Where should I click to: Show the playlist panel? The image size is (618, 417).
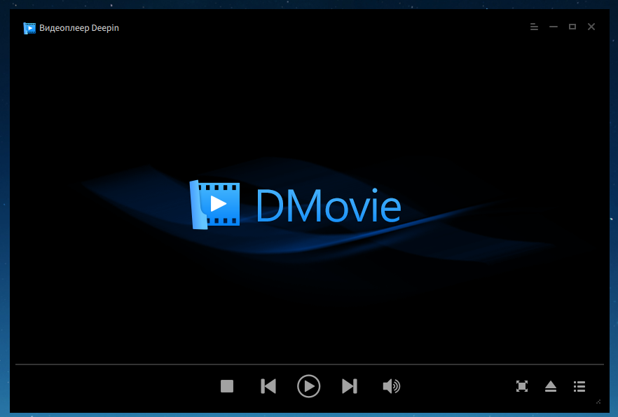[x=579, y=386]
